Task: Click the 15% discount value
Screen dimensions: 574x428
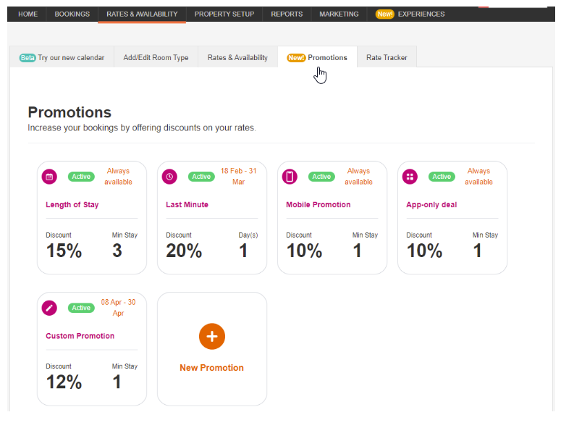Action: click(64, 251)
